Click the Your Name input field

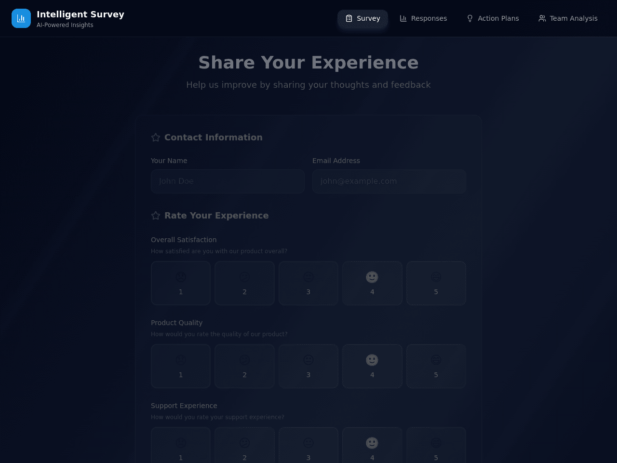(228, 181)
